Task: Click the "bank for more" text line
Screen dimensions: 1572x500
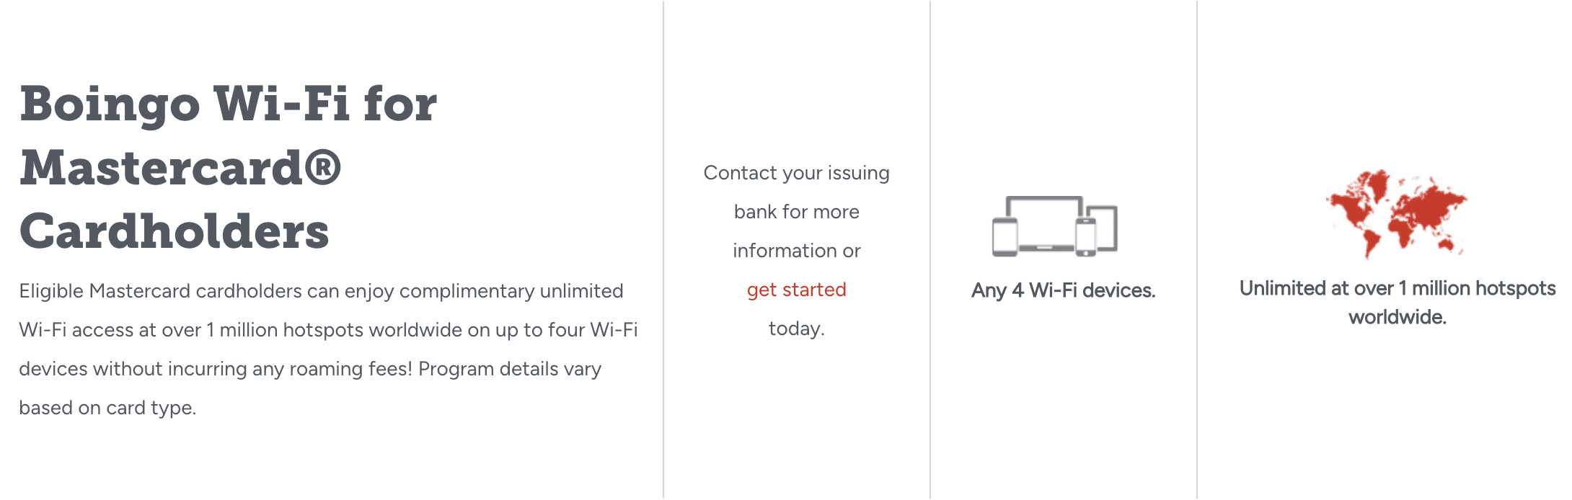Action: [796, 212]
